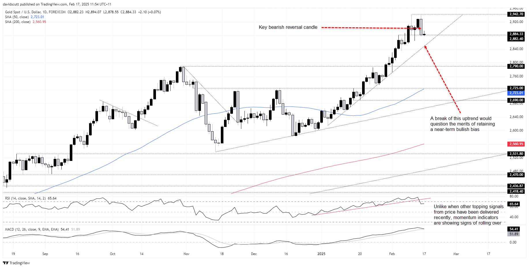Click the 2,942.70 price label

click(x=516, y=14)
